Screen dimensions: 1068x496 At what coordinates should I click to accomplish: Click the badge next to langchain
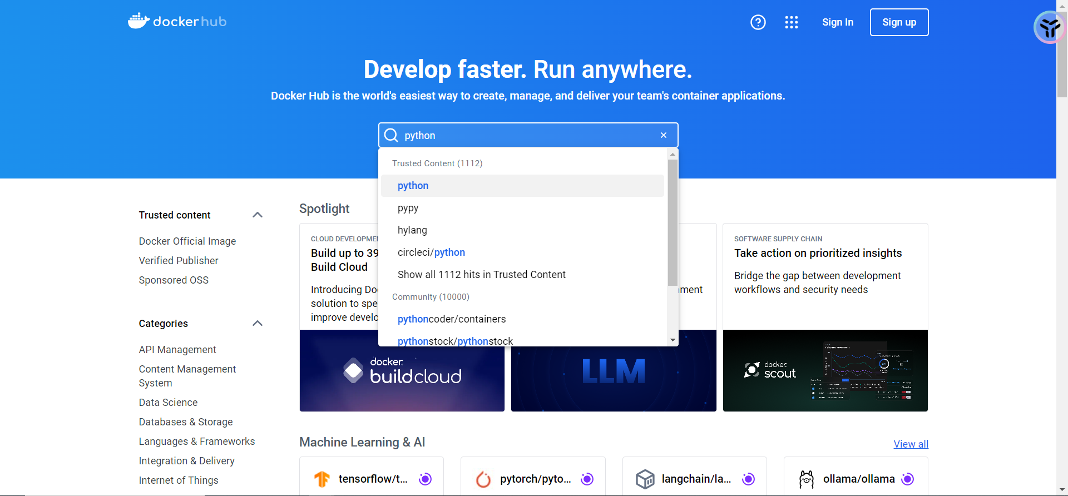[749, 479]
